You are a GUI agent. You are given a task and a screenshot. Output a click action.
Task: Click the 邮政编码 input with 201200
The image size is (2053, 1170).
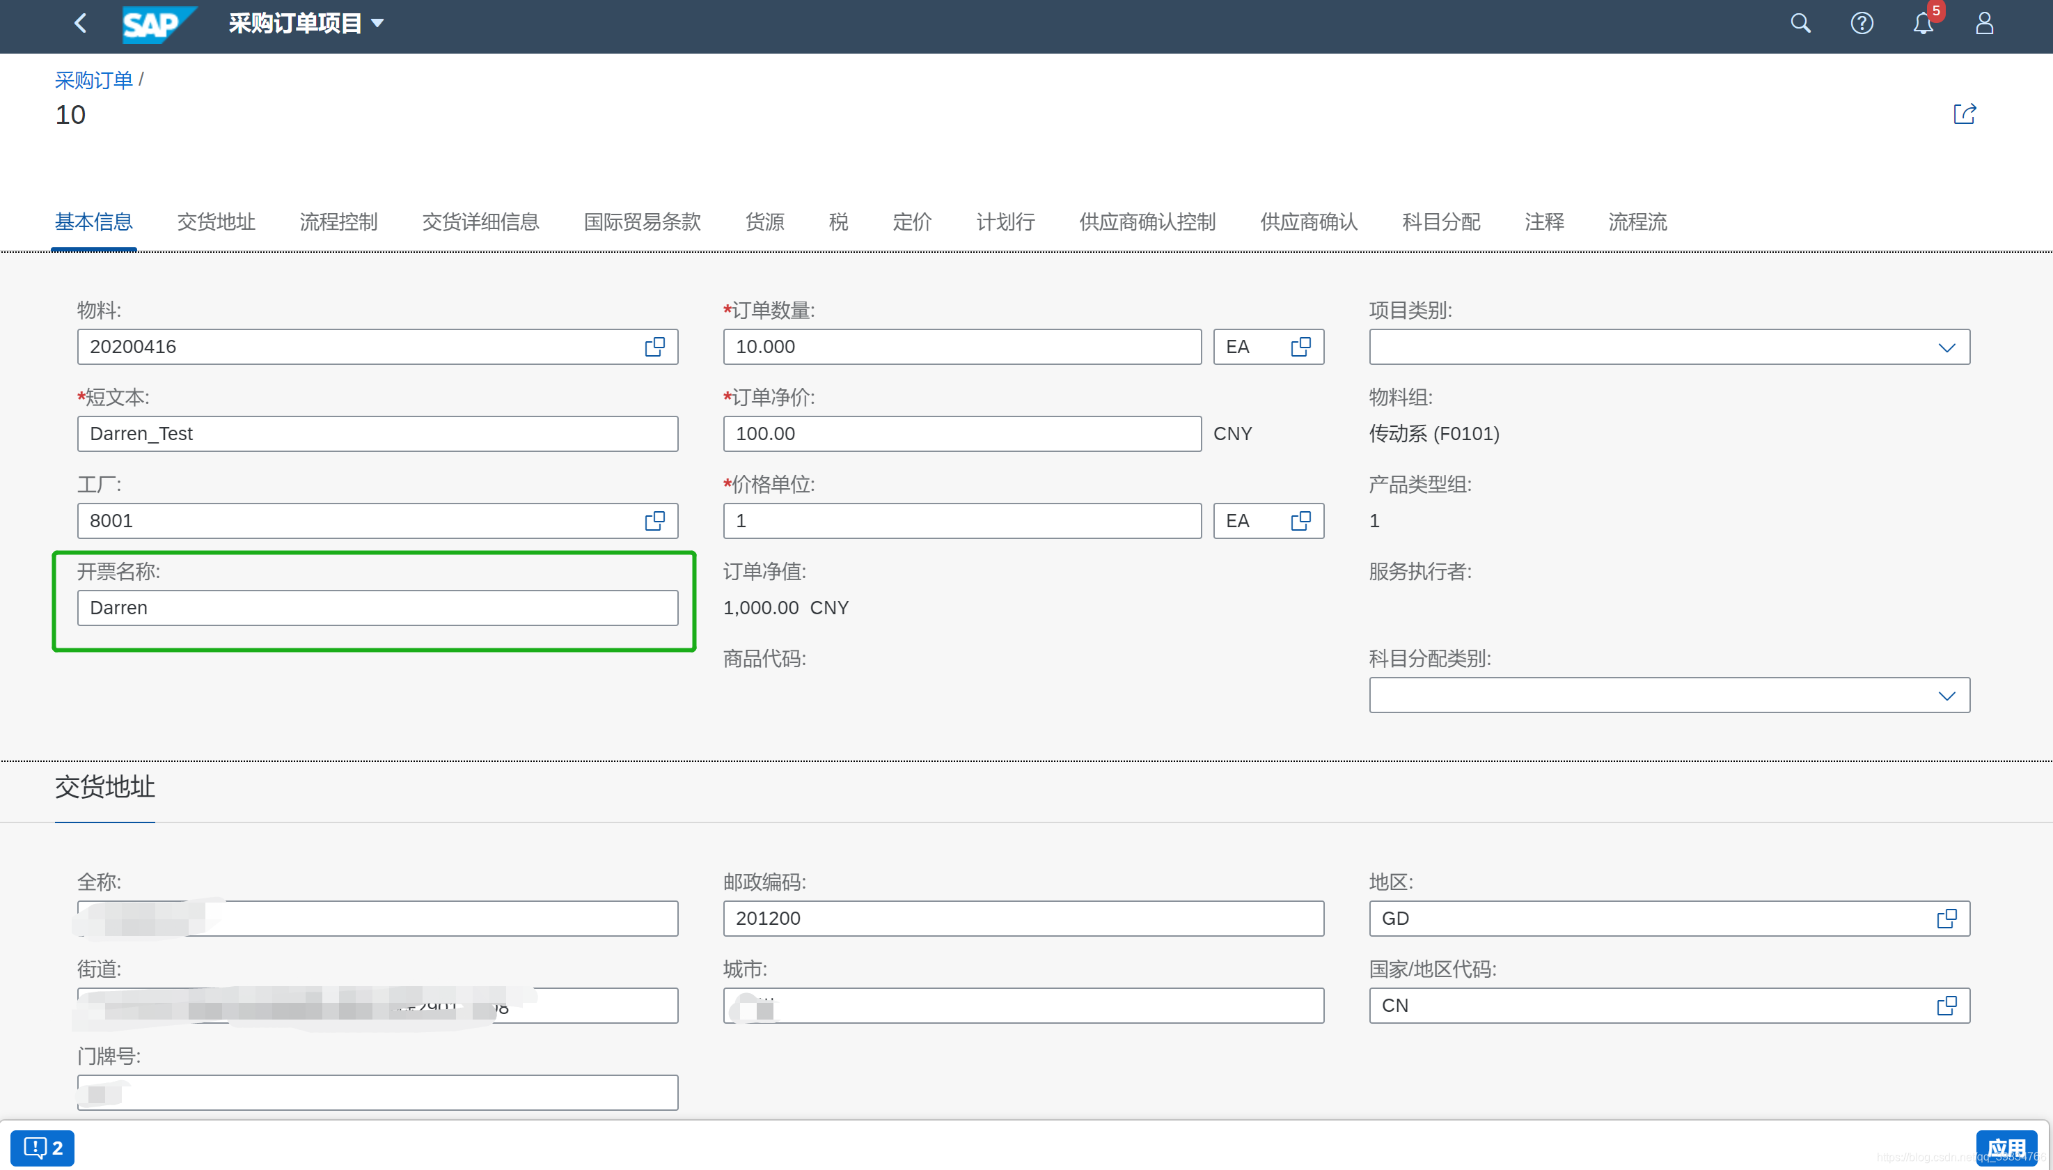[x=1023, y=919]
